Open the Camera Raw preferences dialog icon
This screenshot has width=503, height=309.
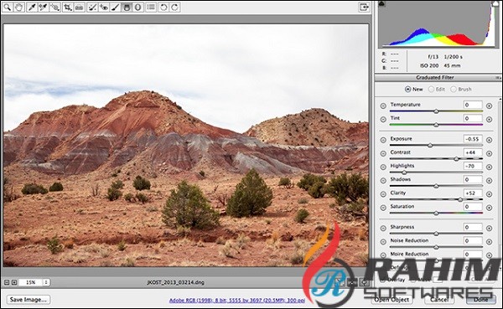151,7
